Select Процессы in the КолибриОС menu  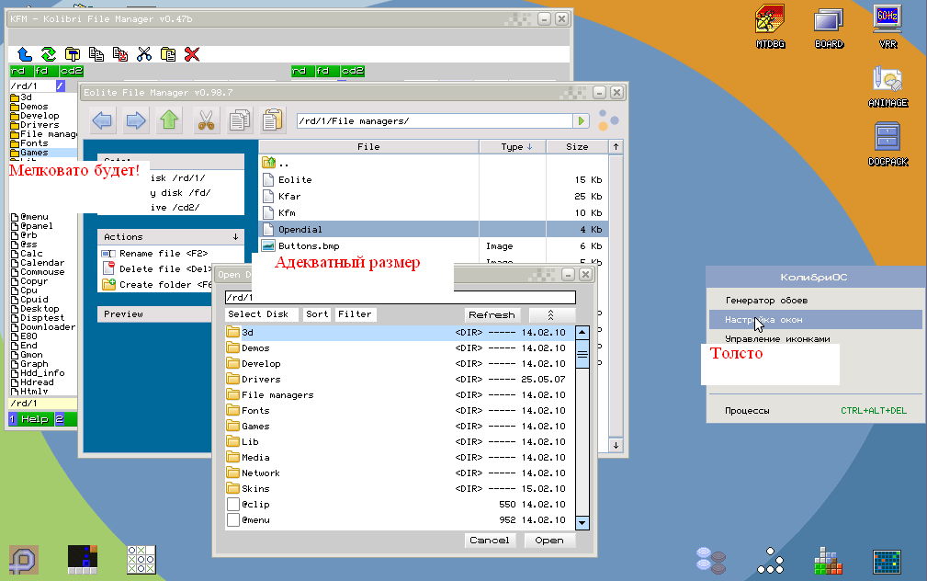click(x=747, y=411)
